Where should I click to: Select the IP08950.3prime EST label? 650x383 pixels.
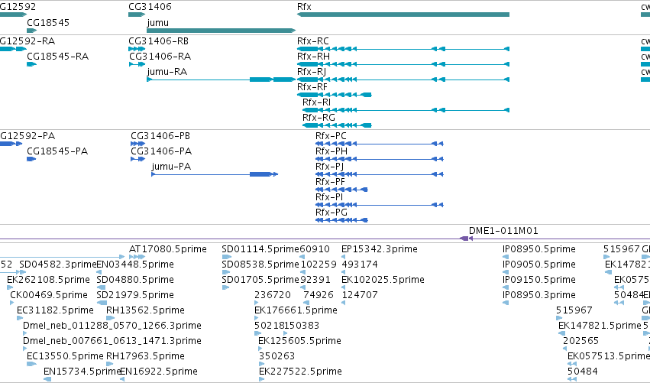tap(539, 295)
